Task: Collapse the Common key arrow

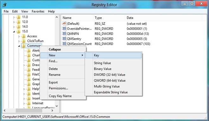Action: coord(19,46)
